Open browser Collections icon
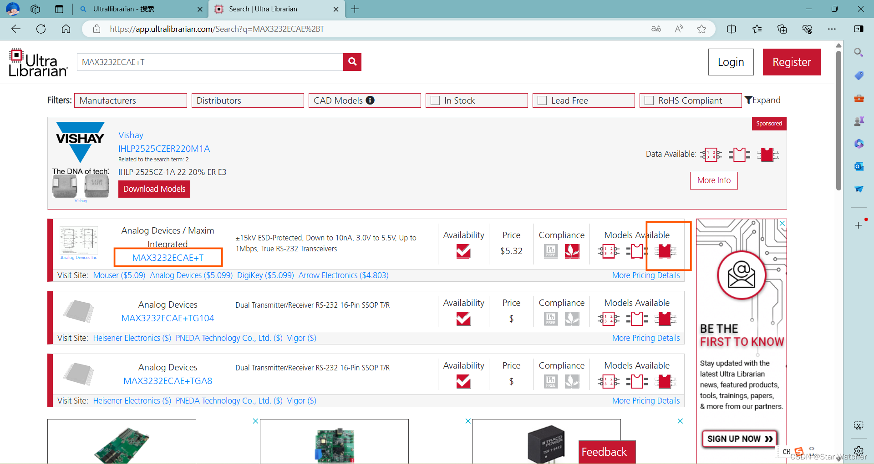This screenshot has width=874, height=464. (782, 29)
